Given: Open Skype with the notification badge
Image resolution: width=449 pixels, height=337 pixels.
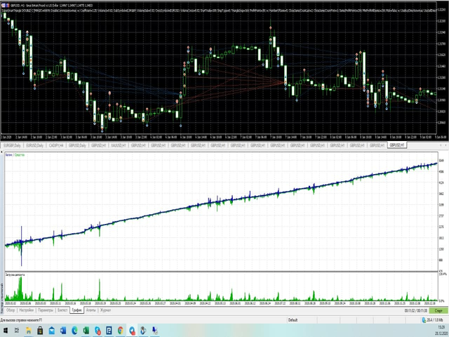Looking at the screenshot, I should pos(98,331).
